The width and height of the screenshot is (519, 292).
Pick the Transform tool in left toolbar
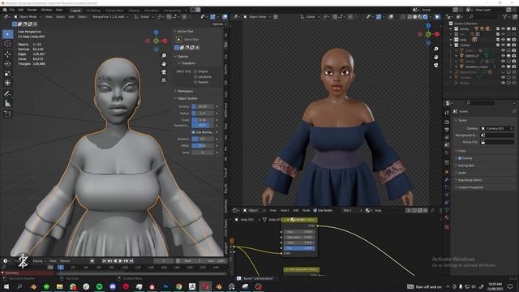pyautogui.click(x=7, y=83)
